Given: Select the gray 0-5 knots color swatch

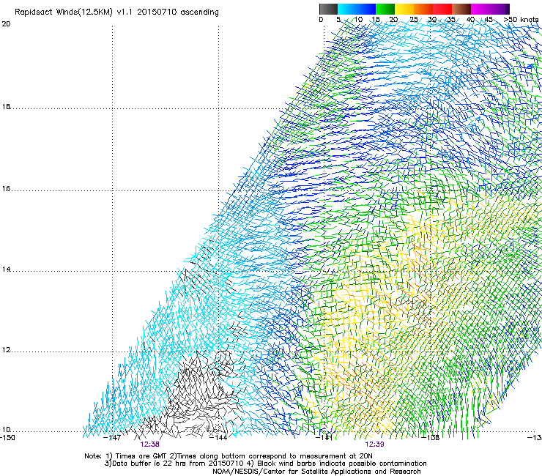Looking at the screenshot, I should pos(328,9).
